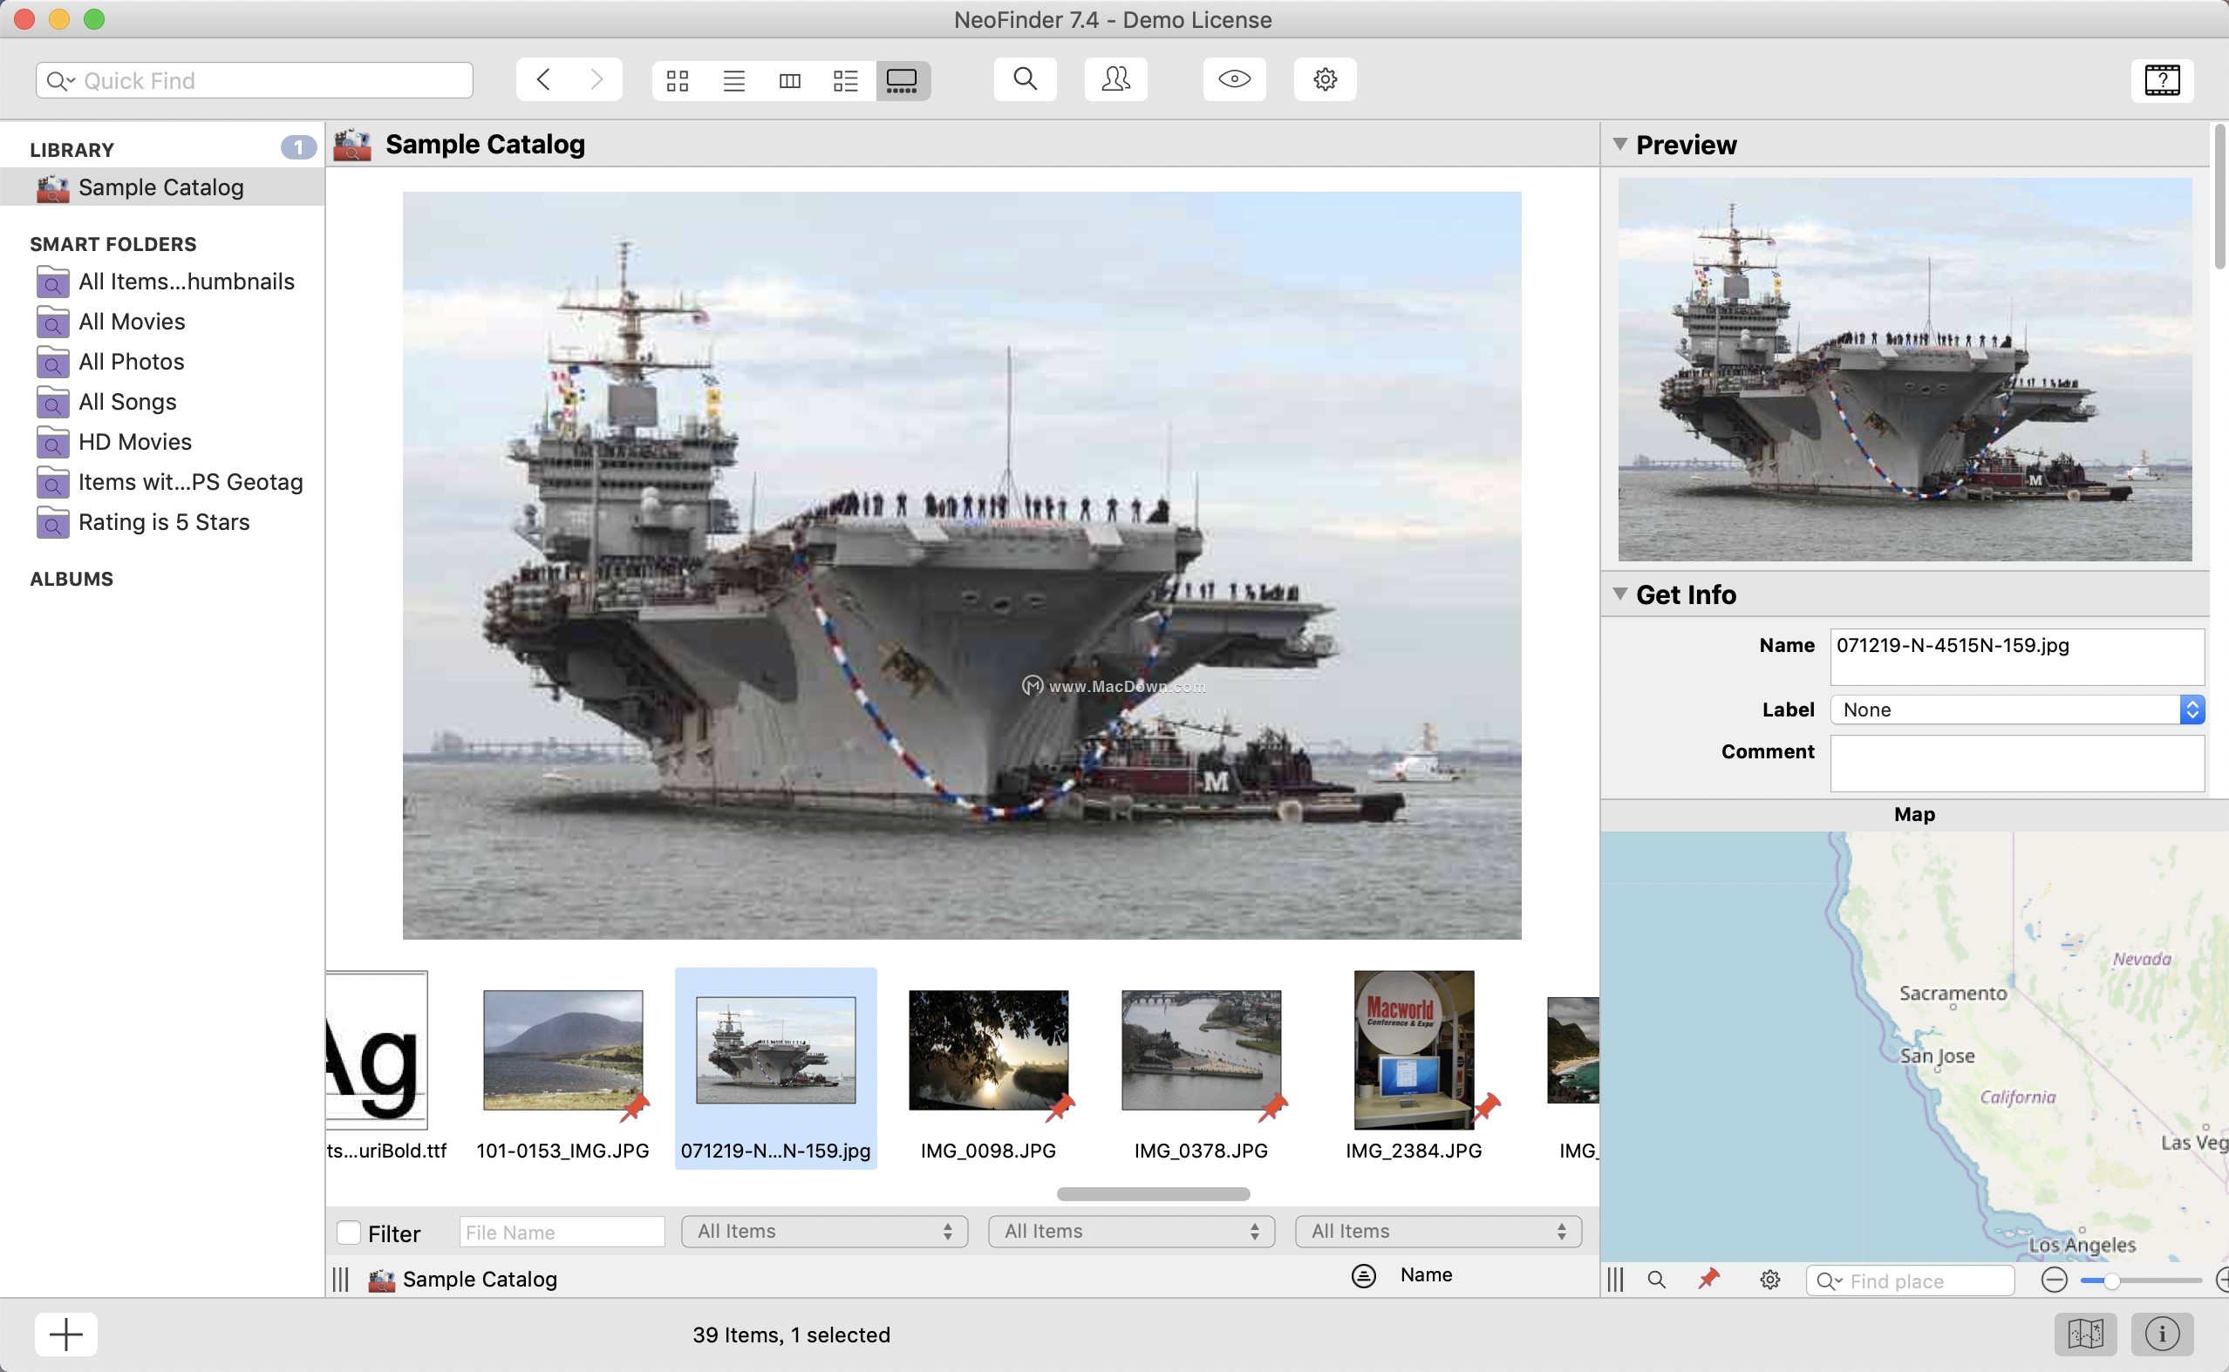Adjust the map zoom slider

click(2111, 1280)
